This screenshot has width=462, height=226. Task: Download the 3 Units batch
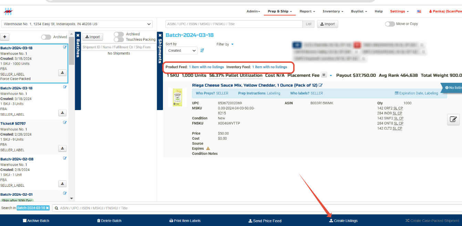(62, 112)
